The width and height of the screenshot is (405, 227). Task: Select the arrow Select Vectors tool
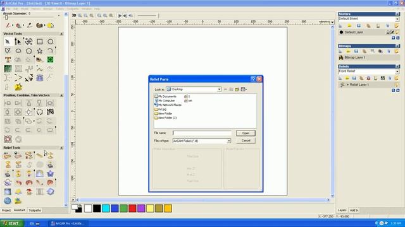pos(8,42)
